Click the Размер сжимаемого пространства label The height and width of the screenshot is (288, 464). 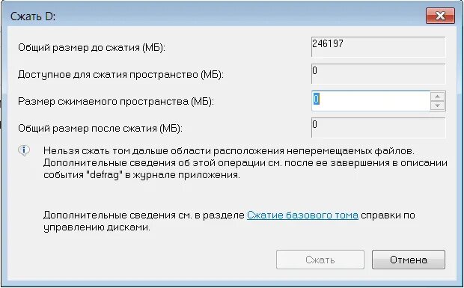(116, 102)
